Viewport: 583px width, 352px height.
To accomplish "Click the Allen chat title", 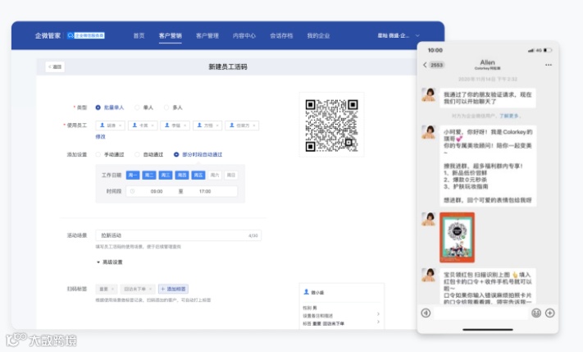I will pos(487,62).
